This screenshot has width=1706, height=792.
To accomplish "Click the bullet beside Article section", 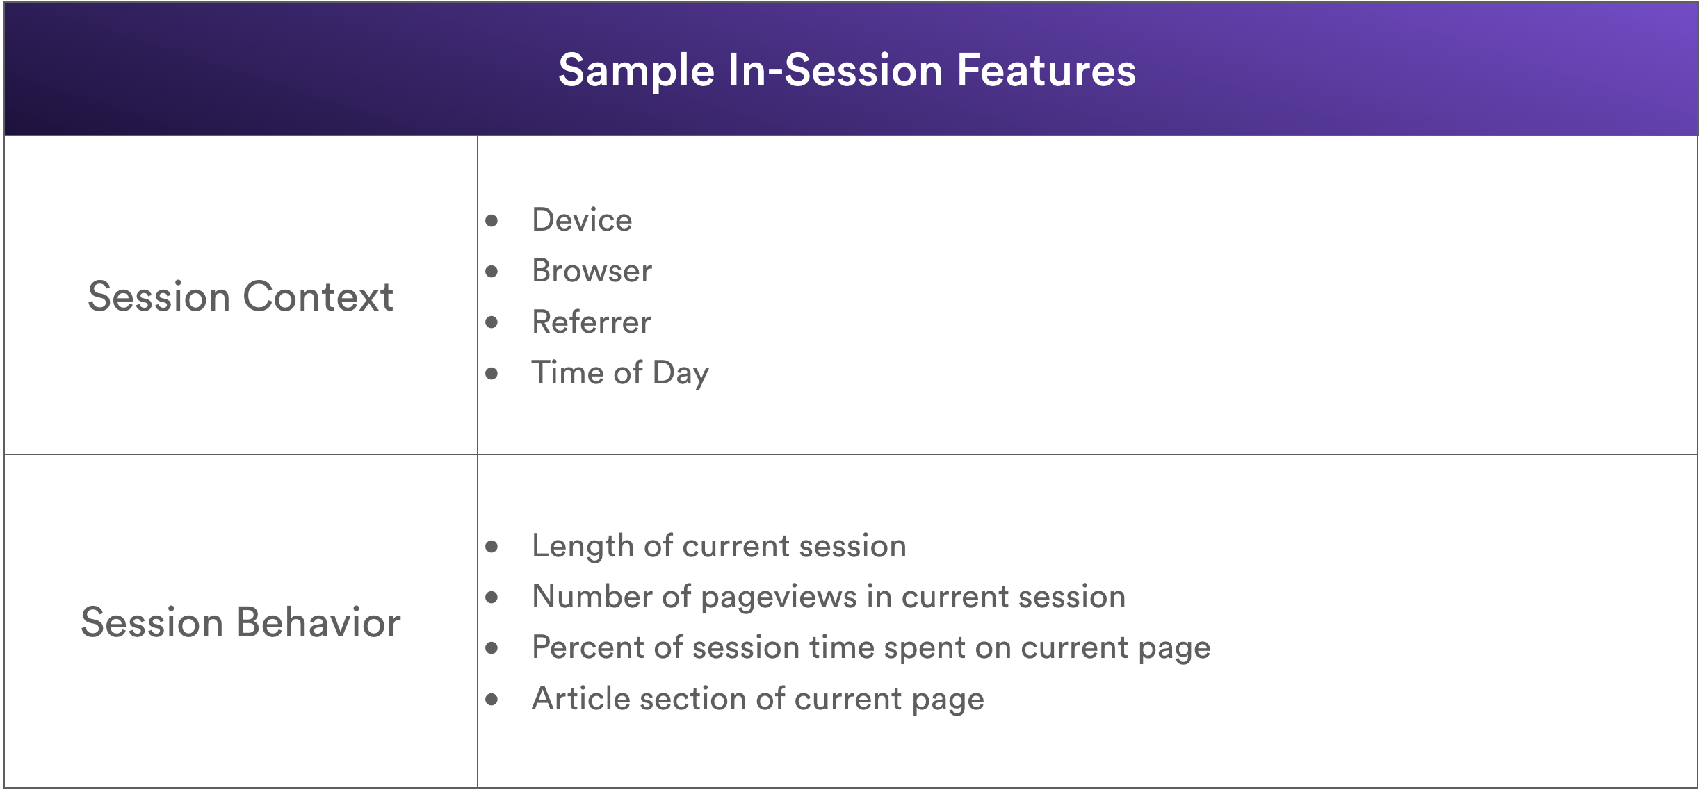I will click(x=492, y=700).
